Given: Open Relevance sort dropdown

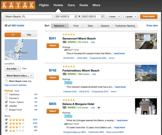Looking at the screenshot, I should tap(60, 26).
